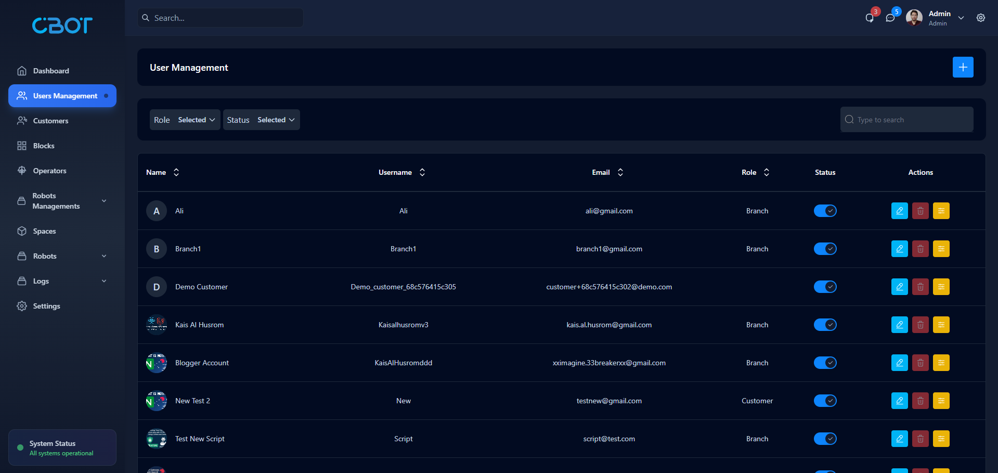Click the plus button to add a user

coord(963,67)
